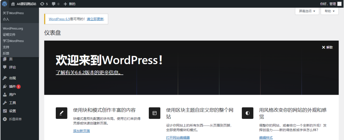Click the X icon next to 解散
Screen dimensions: 344x140
324,47
